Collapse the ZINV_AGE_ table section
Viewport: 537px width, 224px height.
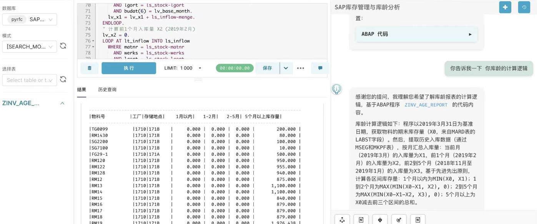click(62, 103)
